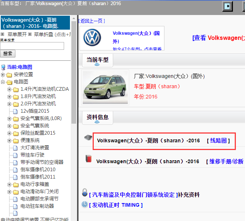
Task: Click the gray chip icon beside 线路图 row
Action: [88, 138]
